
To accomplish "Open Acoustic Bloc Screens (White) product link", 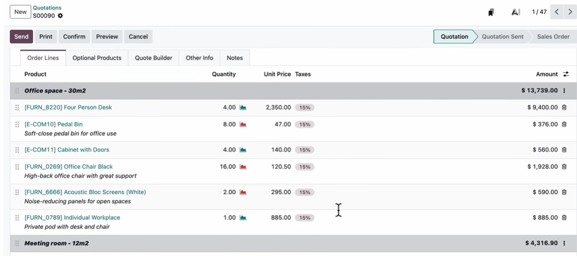I will coord(85,192).
